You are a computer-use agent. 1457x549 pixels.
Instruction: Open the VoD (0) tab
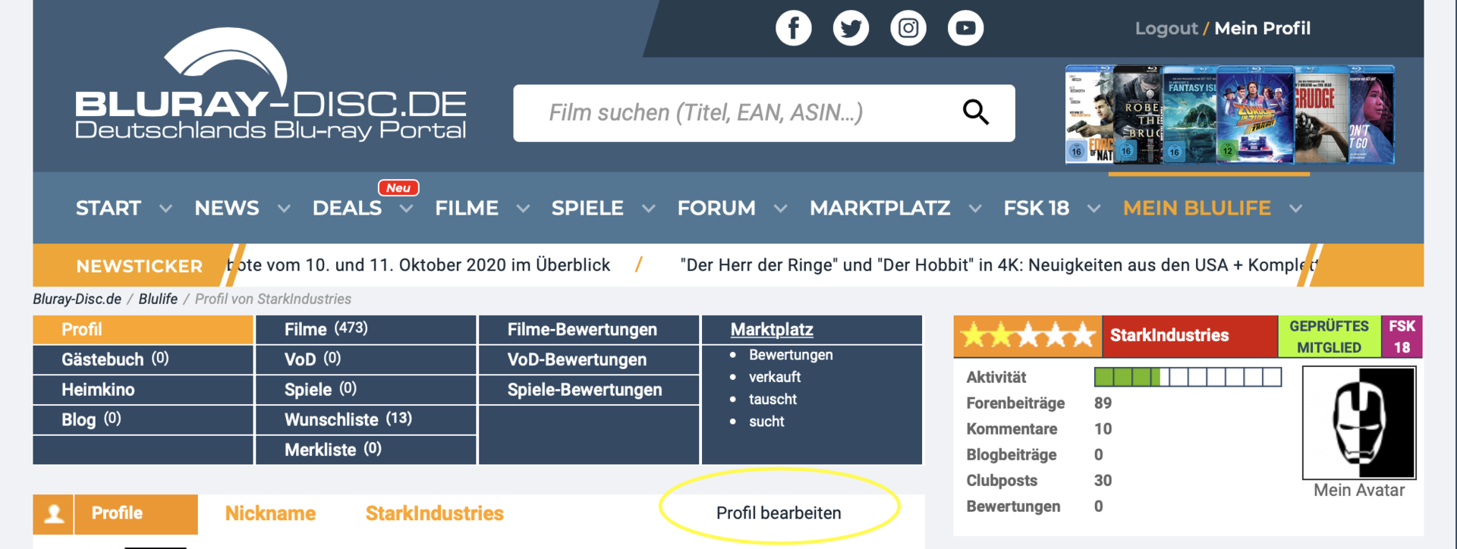pyautogui.click(x=366, y=359)
